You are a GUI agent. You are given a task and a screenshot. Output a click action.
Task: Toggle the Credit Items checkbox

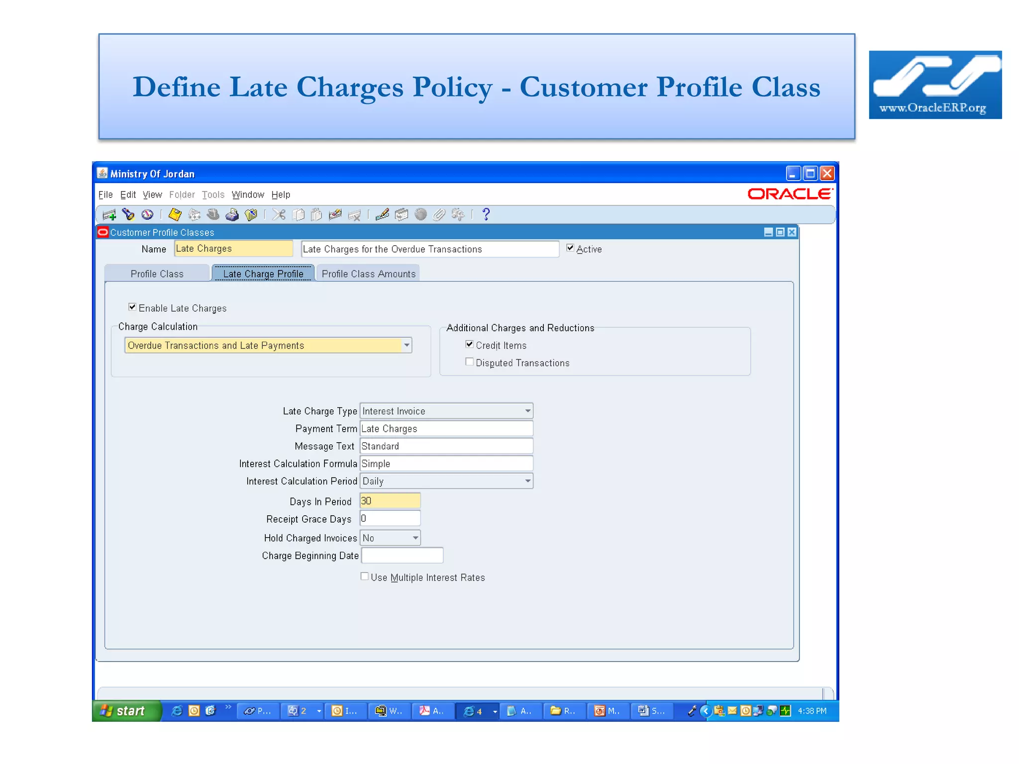coord(469,344)
